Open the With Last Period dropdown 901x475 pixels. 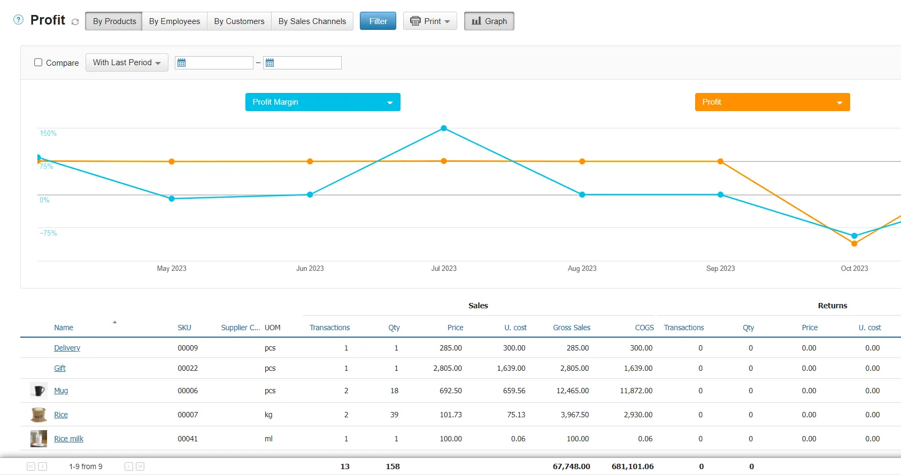[127, 63]
